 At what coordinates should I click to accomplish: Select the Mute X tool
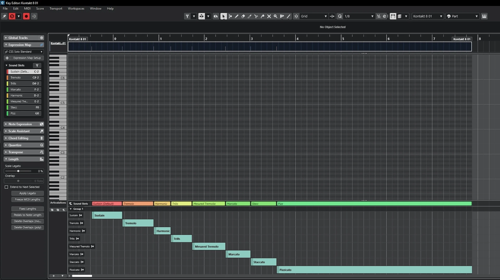pyautogui.click(x=269, y=16)
